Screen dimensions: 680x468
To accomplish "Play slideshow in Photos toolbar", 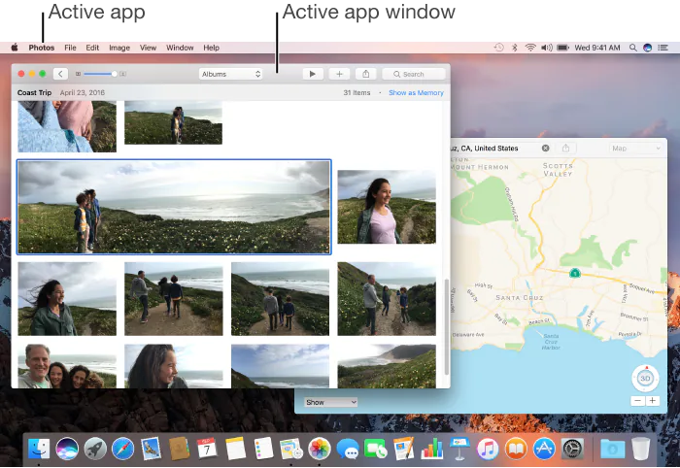I will [x=312, y=74].
